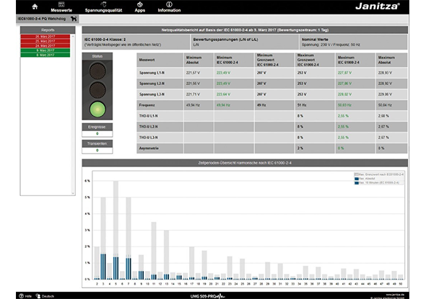Click the Bewertungsspannungen info box

[245, 42]
